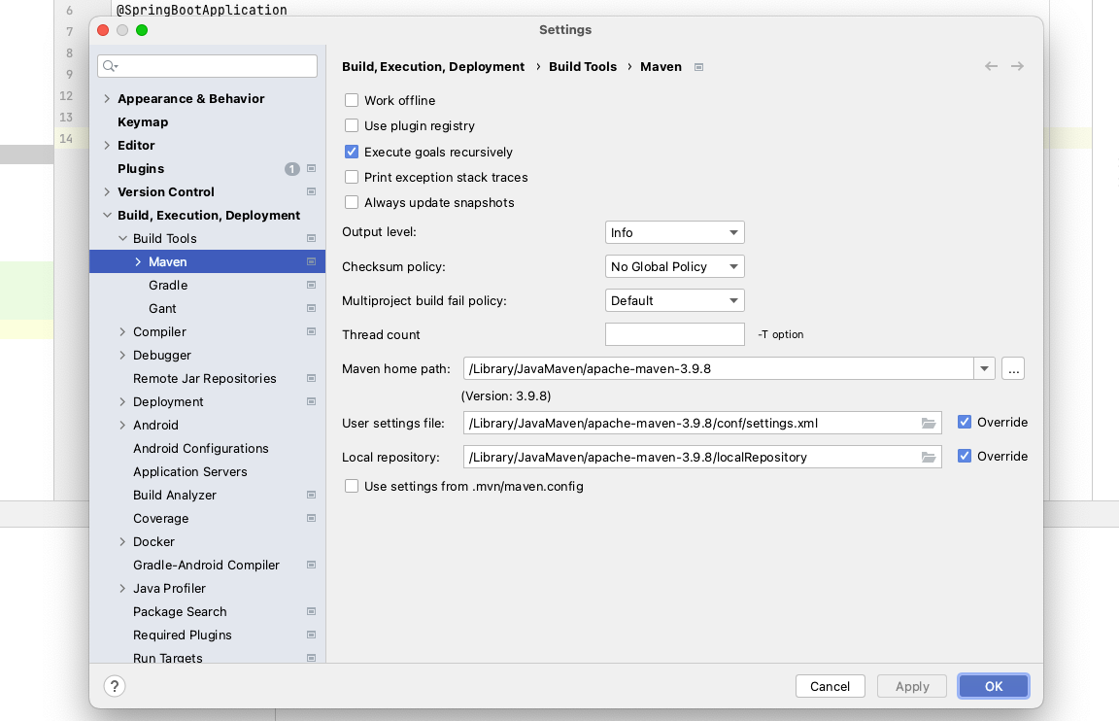Image resolution: width=1119 pixels, height=721 pixels.
Task: Click the project icon next to Version Control
Action: (311, 192)
